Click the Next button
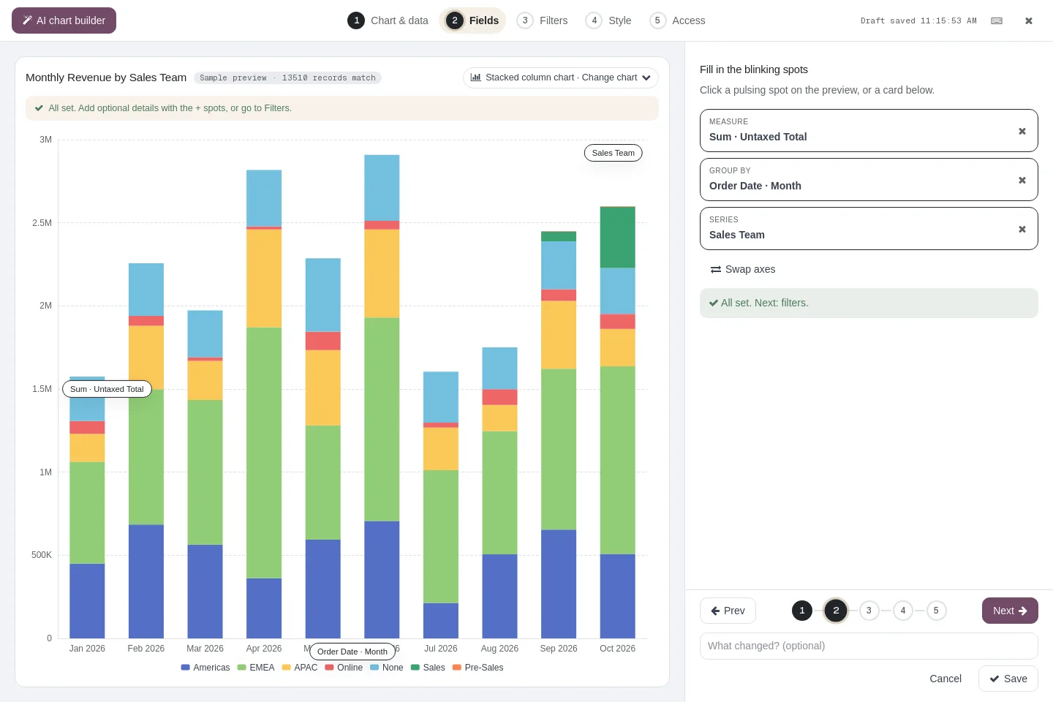This screenshot has width=1053, height=702. pos(1010,611)
